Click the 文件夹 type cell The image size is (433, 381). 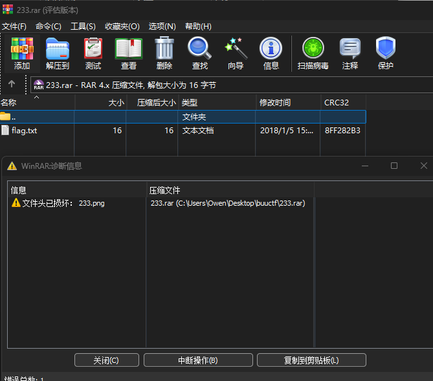tap(194, 117)
